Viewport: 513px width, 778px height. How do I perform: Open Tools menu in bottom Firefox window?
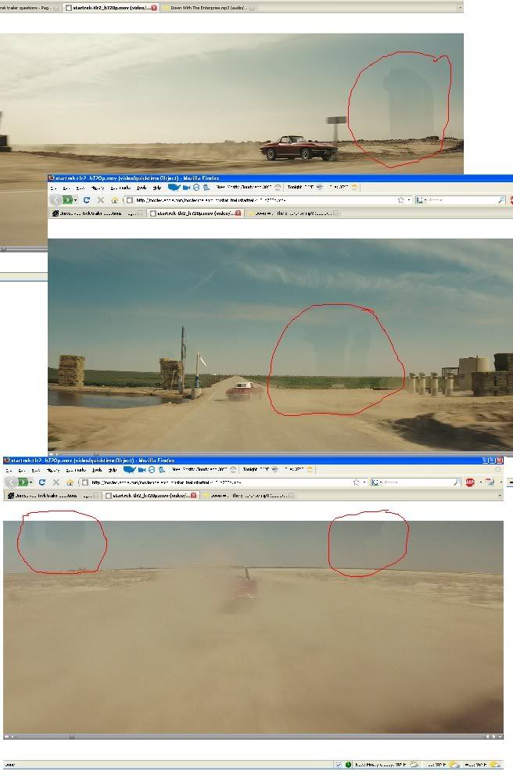[97, 469]
